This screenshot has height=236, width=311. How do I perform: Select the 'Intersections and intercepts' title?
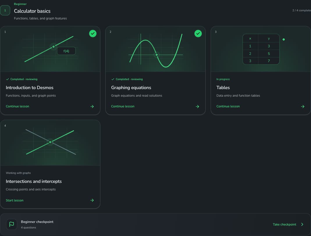[34, 181]
